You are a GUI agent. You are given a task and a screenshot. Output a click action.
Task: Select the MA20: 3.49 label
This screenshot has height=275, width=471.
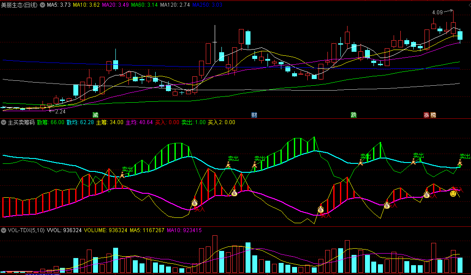[x=115, y=5]
